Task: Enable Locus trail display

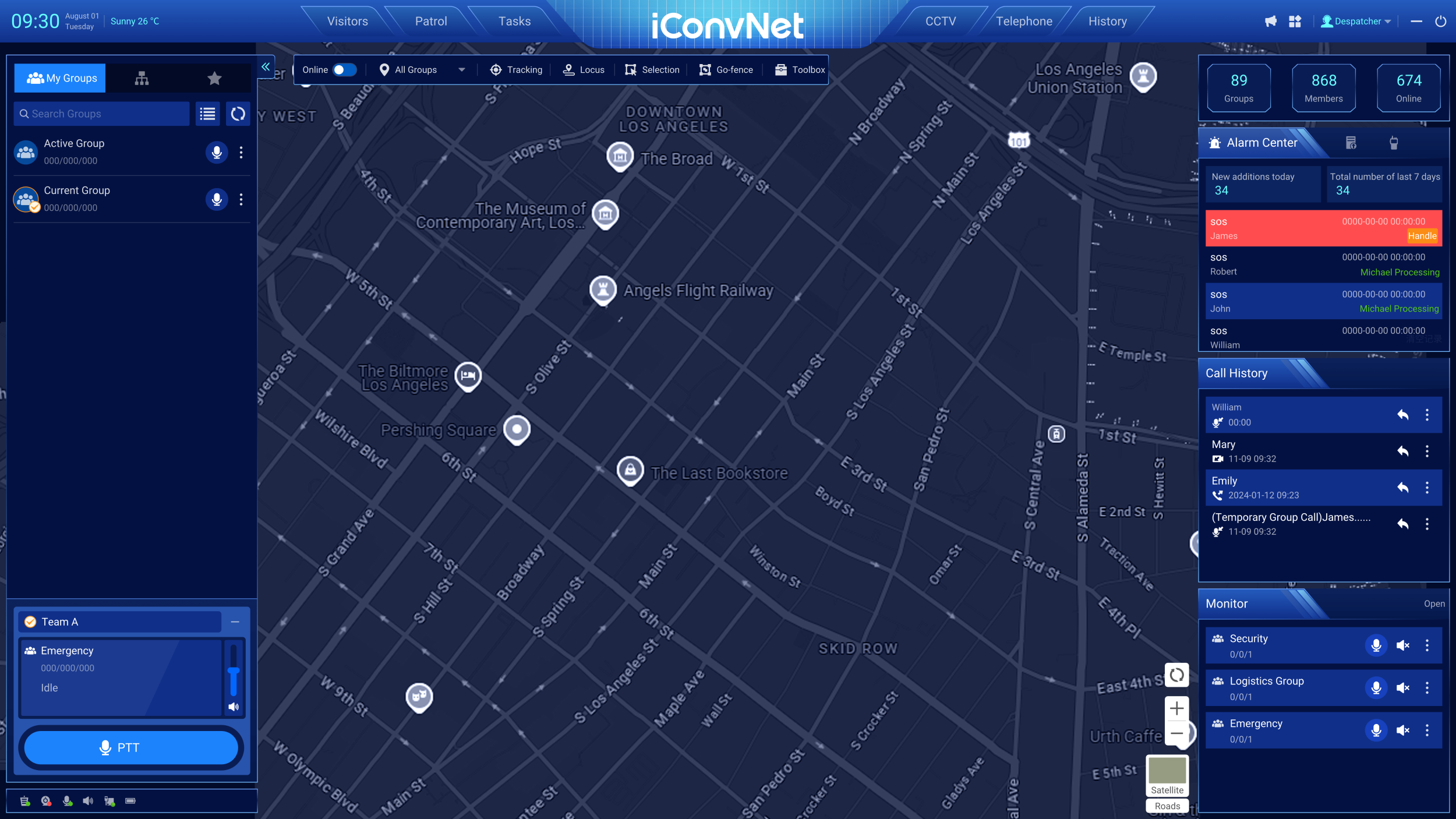Action: 584,70
